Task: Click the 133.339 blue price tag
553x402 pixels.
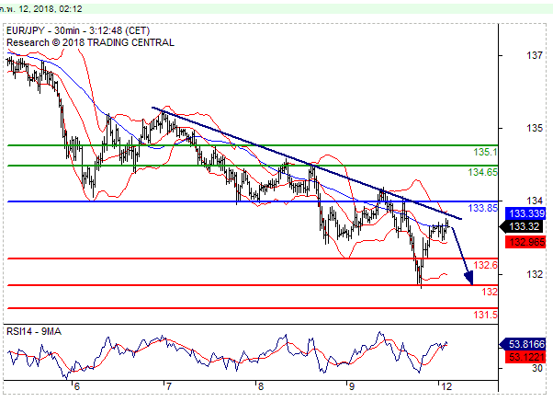Action: [x=525, y=213]
